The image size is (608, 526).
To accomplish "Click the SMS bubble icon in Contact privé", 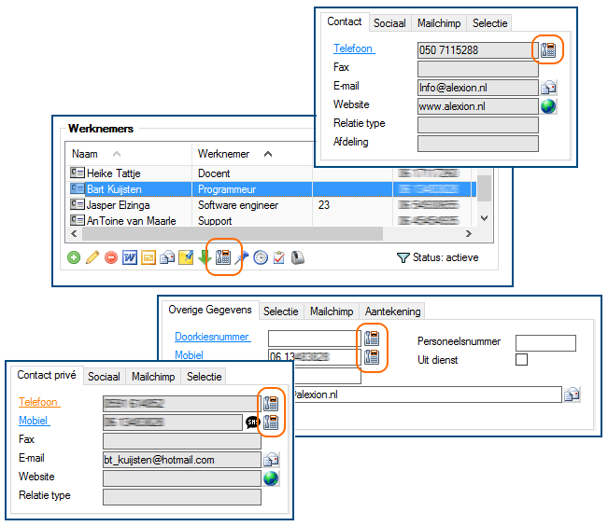I will pyautogui.click(x=252, y=422).
